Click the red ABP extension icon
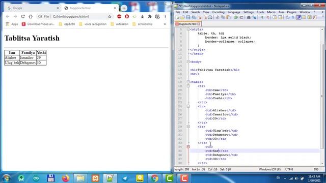This screenshot has height=183, width=326. click(119, 16)
